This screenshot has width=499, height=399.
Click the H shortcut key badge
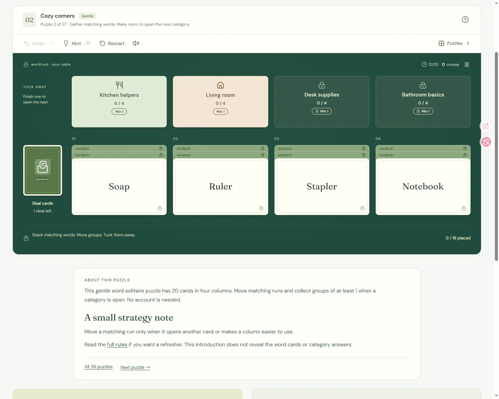pos(88,43)
